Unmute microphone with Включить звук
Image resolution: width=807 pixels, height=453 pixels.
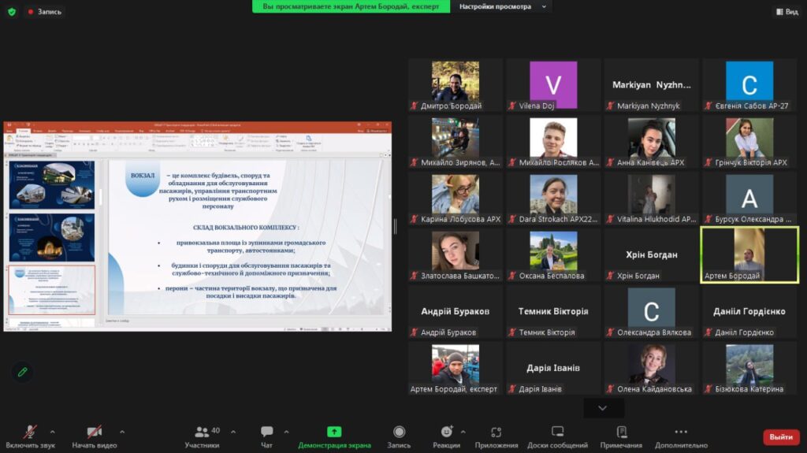point(30,436)
